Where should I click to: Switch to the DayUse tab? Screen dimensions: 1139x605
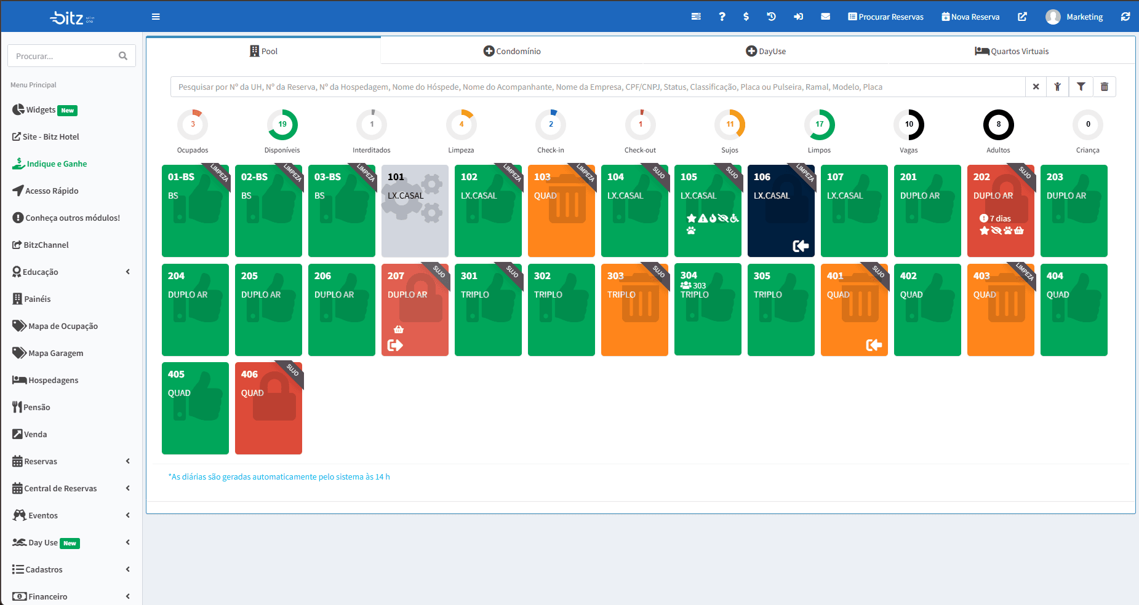click(765, 51)
